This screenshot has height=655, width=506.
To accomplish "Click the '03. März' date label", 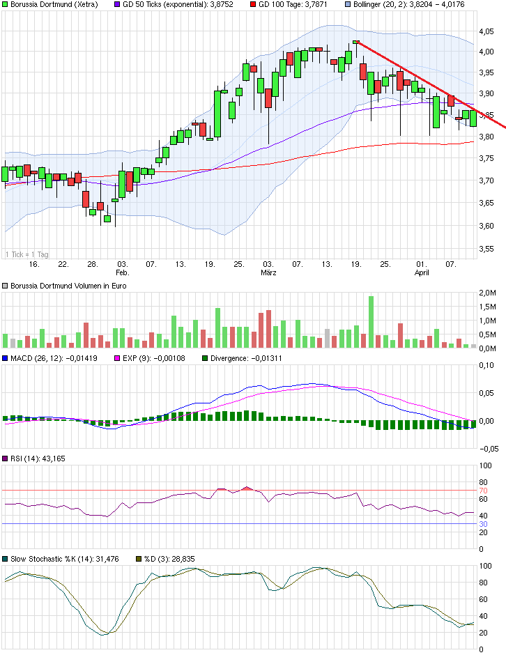I will (x=268, y=268).
